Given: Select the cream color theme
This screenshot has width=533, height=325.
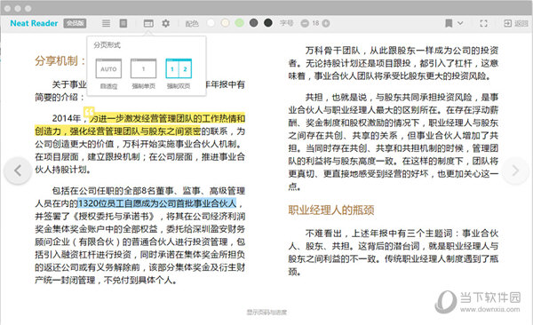Looking at the screenshot, I should [x=225, y=23].
